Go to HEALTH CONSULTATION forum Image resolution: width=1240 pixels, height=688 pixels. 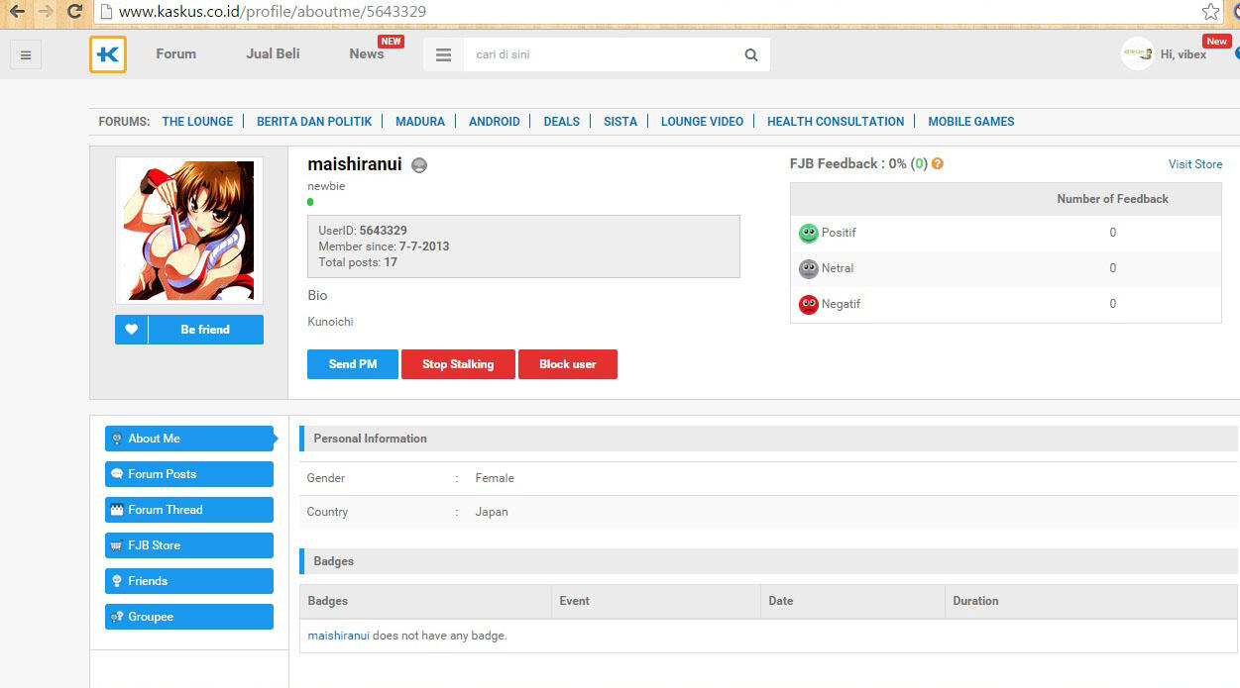836,121
